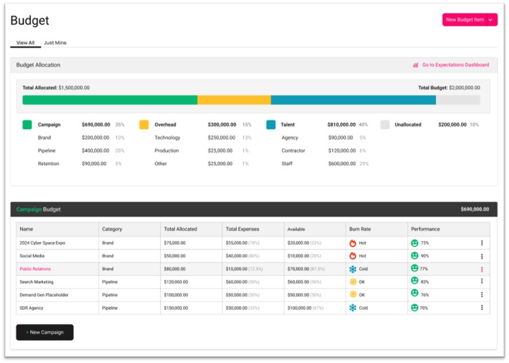
Task: Click the flame icon for Social Media row
Action: point(353,256)
